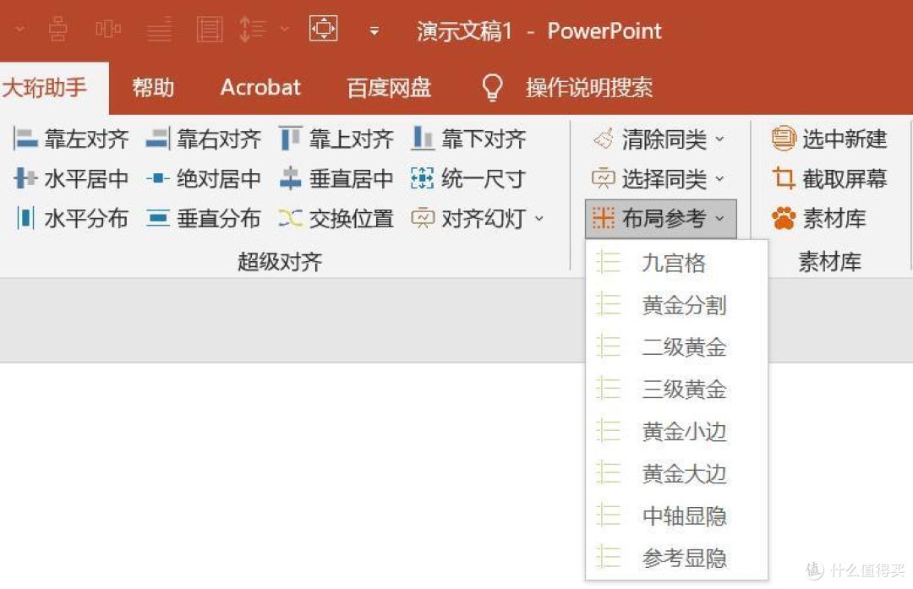The image size is (913, 589).
Task: Click the 靠下对齐 align-bottom icon
Action: coord(423,139)
